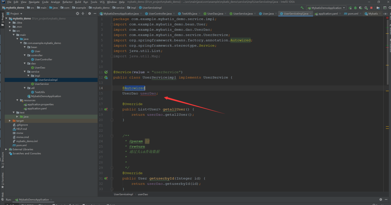Click Spring bean gutter icon at line 11
Viewport: 391px width, 205px height.
click(x=106, y=72)
